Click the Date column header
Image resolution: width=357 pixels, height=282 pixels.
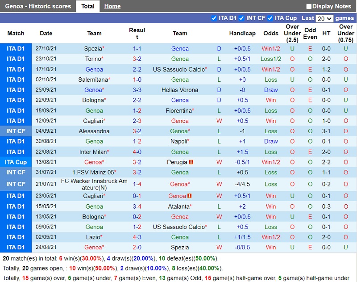point(46,33)
